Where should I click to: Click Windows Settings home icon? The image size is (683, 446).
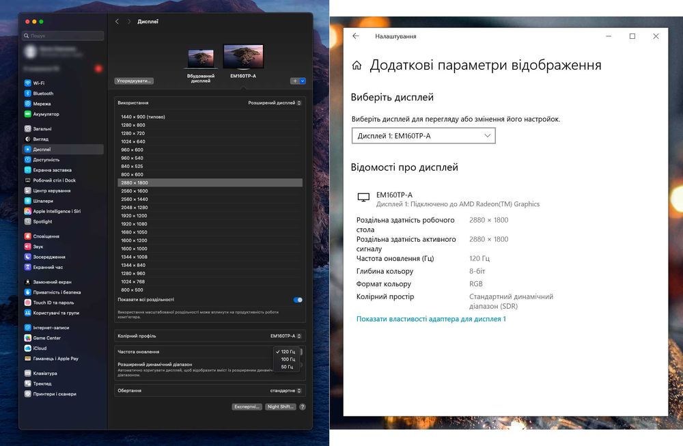357,66
